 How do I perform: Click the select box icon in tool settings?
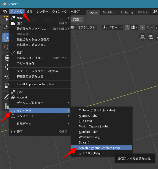tap(6, 19)
